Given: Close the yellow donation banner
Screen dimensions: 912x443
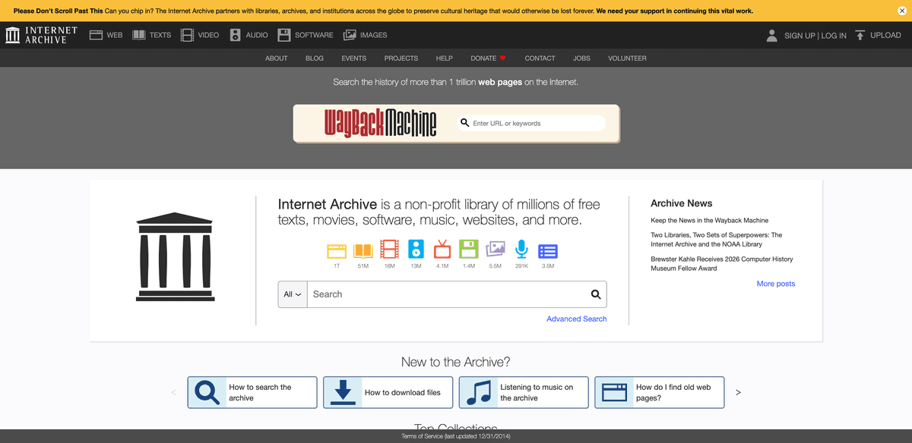Looking at the screenshot, I should [x=901, y=11].
